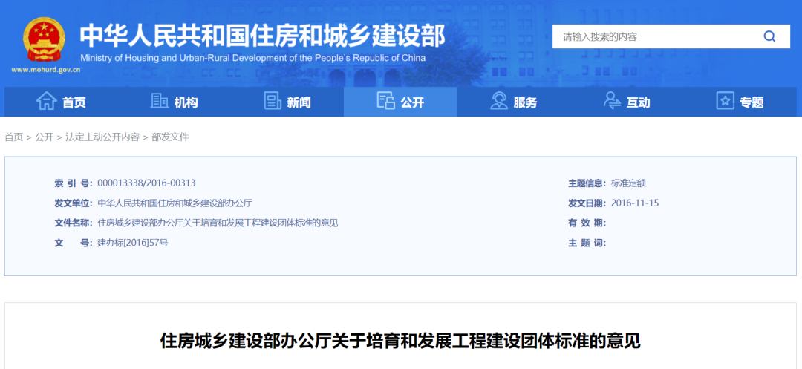Click the 发文日期 label
Screen dimensions: 802x369
click(587, 203)
